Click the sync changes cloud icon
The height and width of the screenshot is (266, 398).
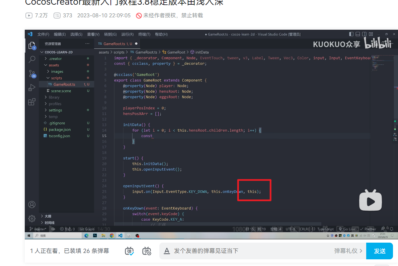tap(53, 229)
